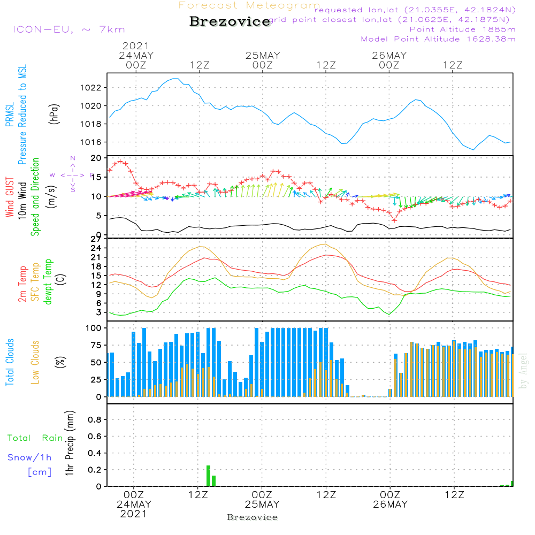Viewport: 535px width, 535px height.
Task: Click the Brezovice title at the top
Action: (x=230, y=21)
